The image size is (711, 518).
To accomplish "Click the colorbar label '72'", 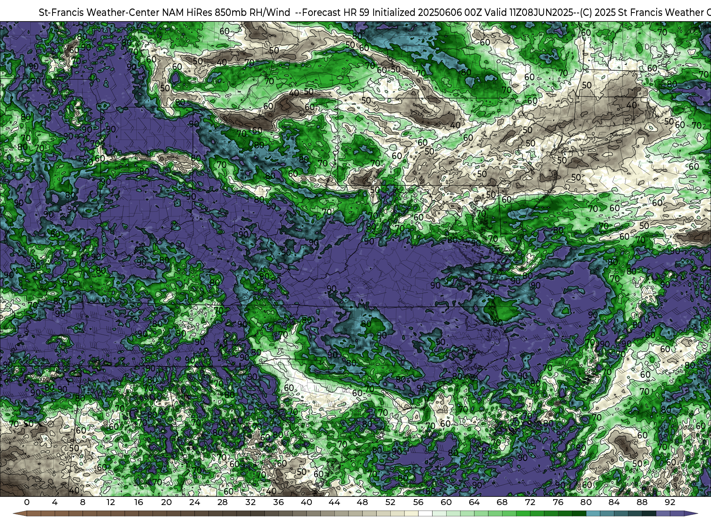I will [x=530, y=502].
